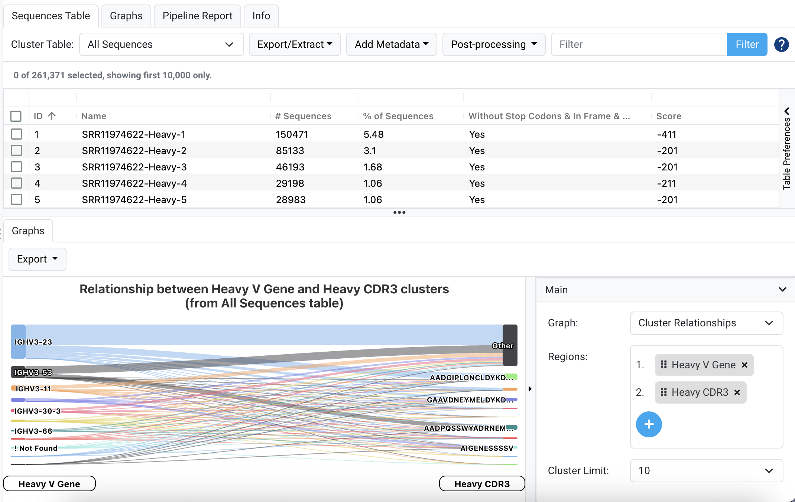The width and height of the screenshot is (795, 502).
Task: Click the 150471 sequences cell
Action: [292, 134]
